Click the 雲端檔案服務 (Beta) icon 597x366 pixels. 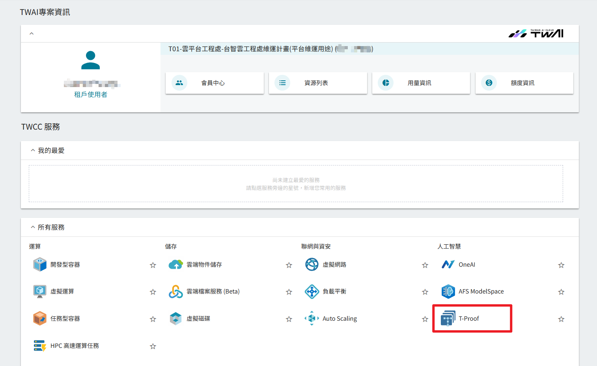click(176, 292)
